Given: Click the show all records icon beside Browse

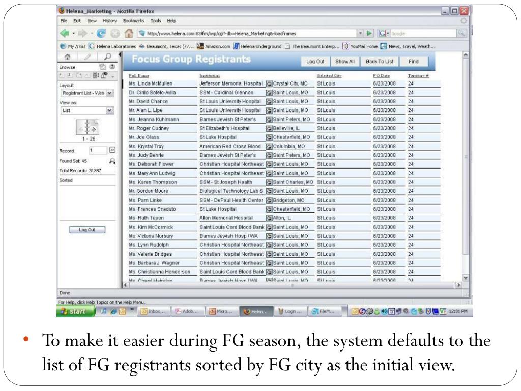Looking at the screenshot, I should point(103,67).
